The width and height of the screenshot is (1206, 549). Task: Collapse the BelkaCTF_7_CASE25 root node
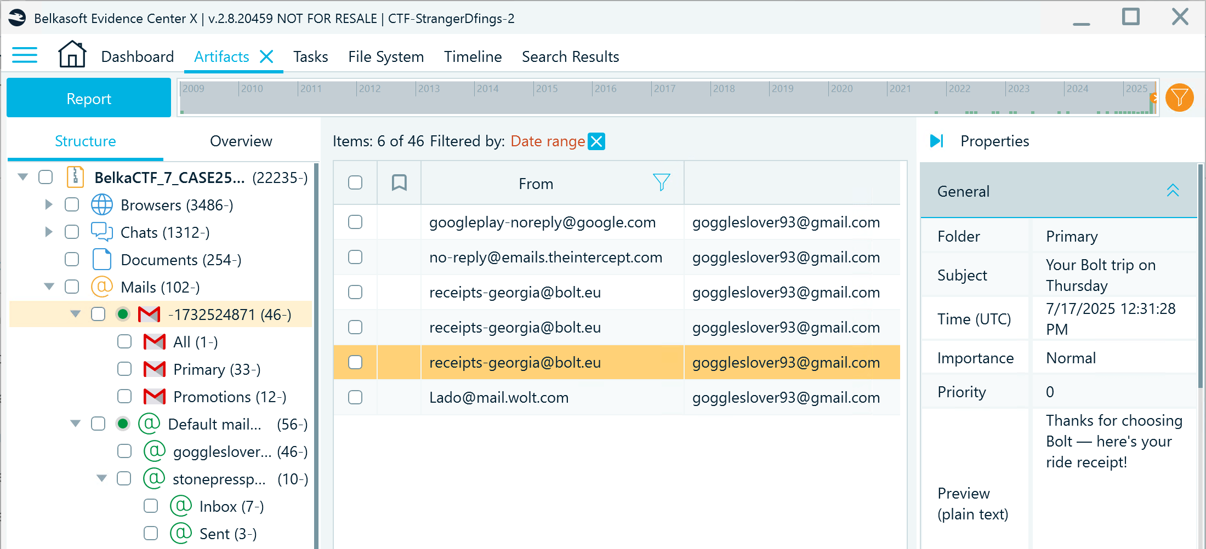[x=23, y=177]
